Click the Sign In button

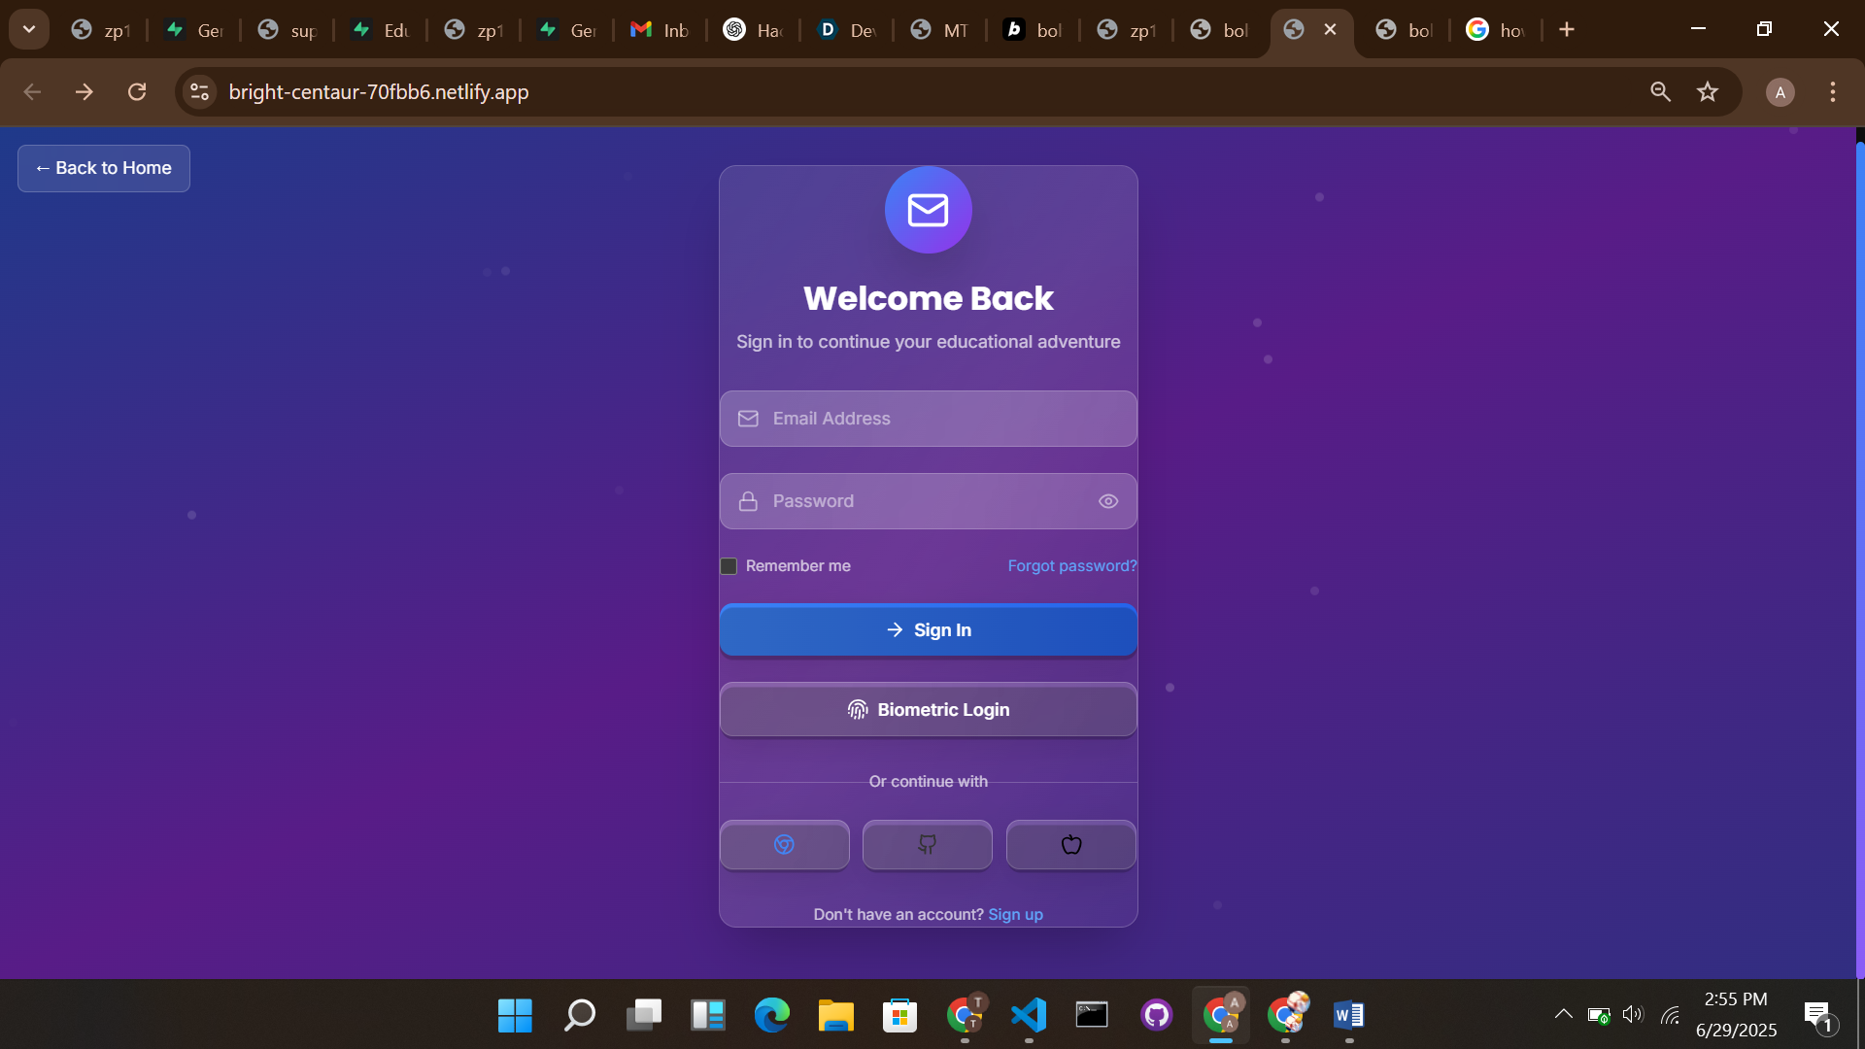click(x=928, y=630)
